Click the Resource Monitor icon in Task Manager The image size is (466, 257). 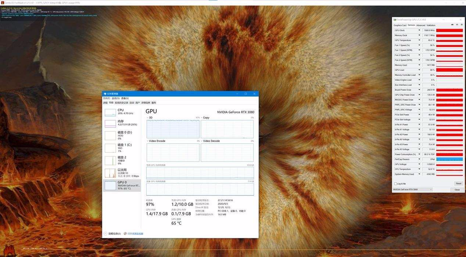(125, 234)
